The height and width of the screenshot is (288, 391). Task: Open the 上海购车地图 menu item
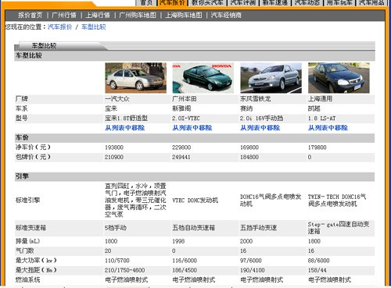point(184,16)
